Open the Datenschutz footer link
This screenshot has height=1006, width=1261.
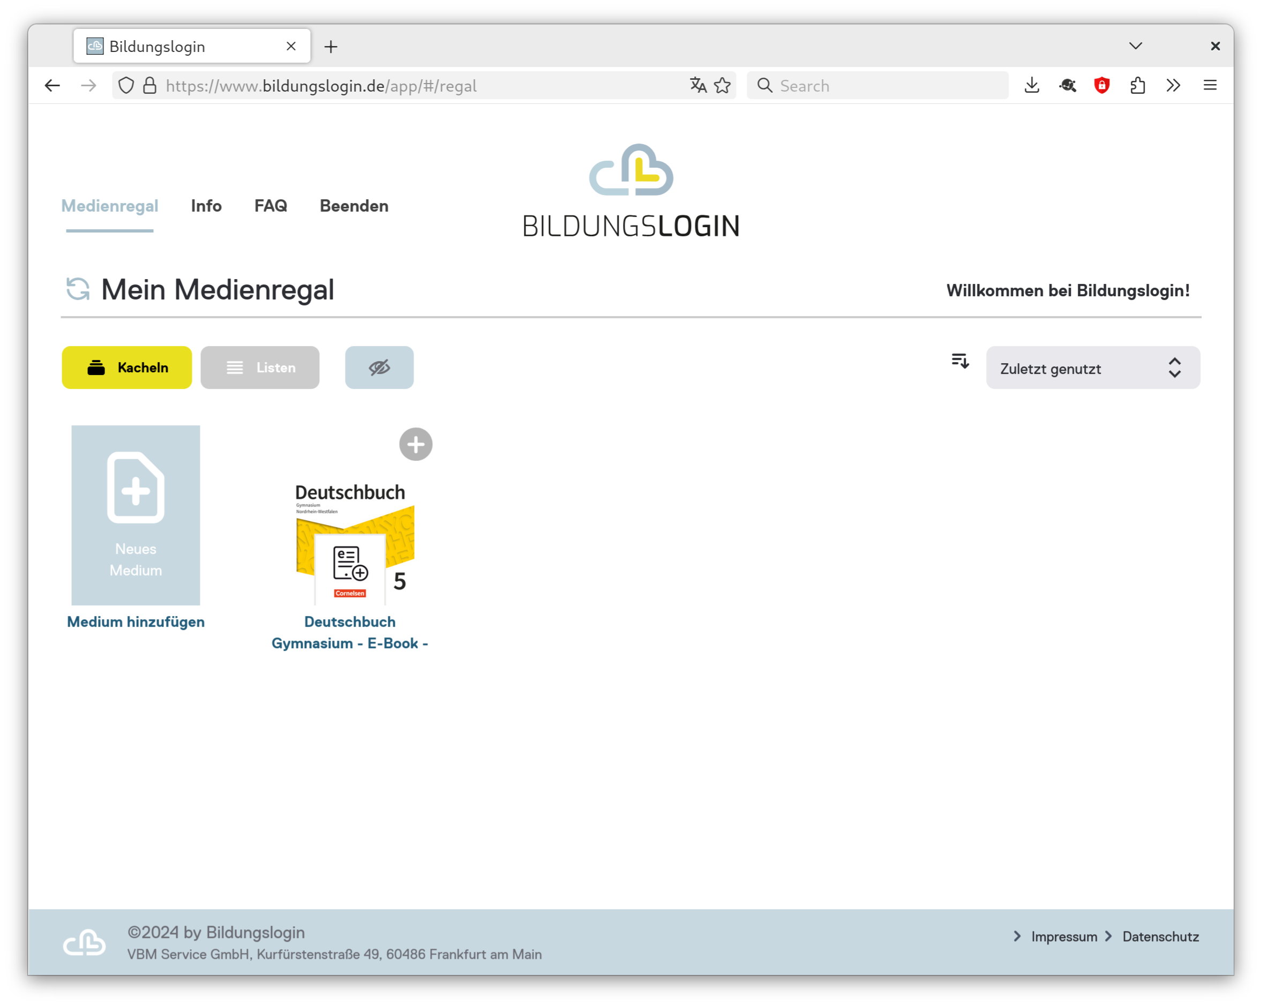click(1160, 936)
